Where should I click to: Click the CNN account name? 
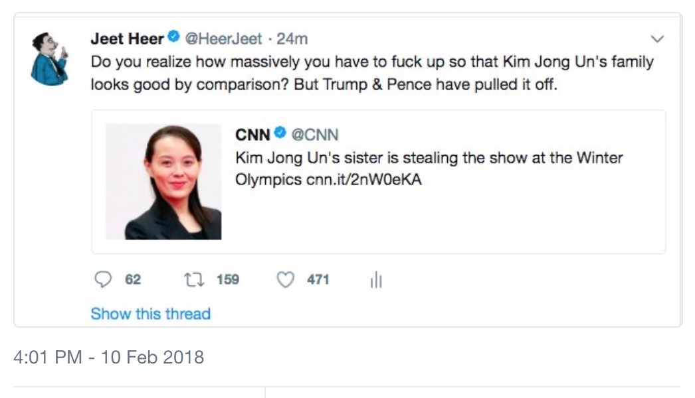tap(252, 135)
